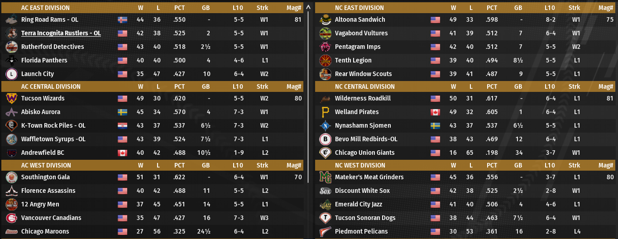Click Mateker's Meat Grinders logo
Image resolution: width=618 pixels, height=239 pixels.
tap(325, 177)
